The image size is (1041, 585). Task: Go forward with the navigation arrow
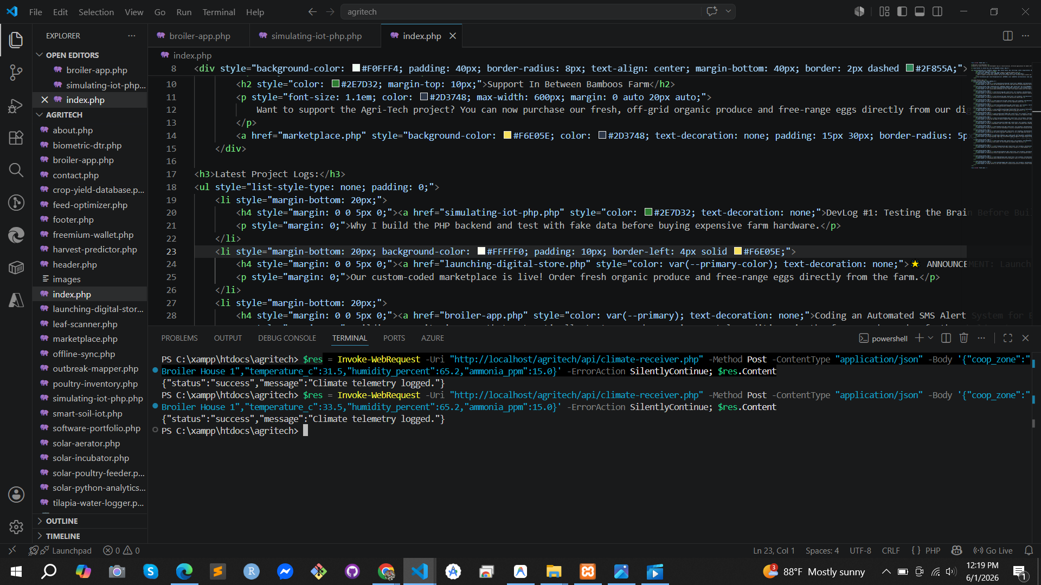pyautogui.click(x=330, y=11)
